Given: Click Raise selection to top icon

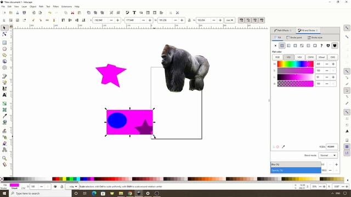Looking at the screenshot, I should 63,20.
